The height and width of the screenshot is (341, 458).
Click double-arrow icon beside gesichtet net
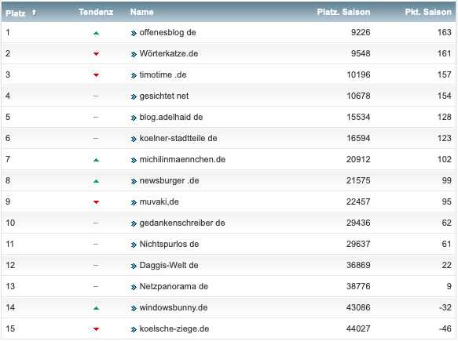(x=134, y=96)
